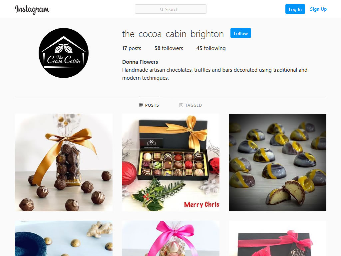Open the ginger root chocolates post
The height and width of the screenshot is (256, 341).
click(x=64, y=238)
